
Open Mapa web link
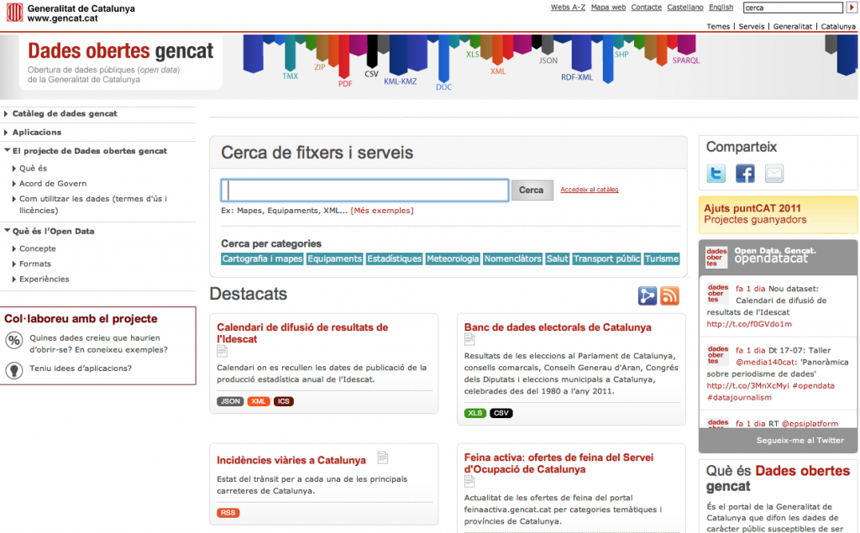[608, 7]
